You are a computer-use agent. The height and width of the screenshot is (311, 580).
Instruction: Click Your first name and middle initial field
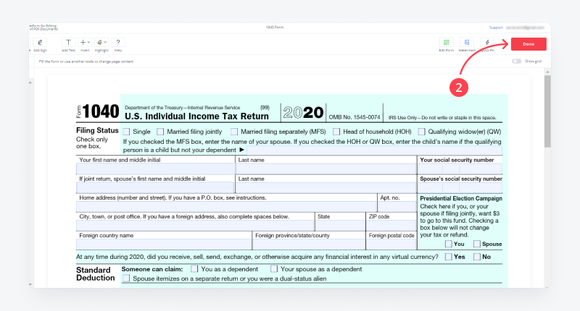click(x=156, y=169)
